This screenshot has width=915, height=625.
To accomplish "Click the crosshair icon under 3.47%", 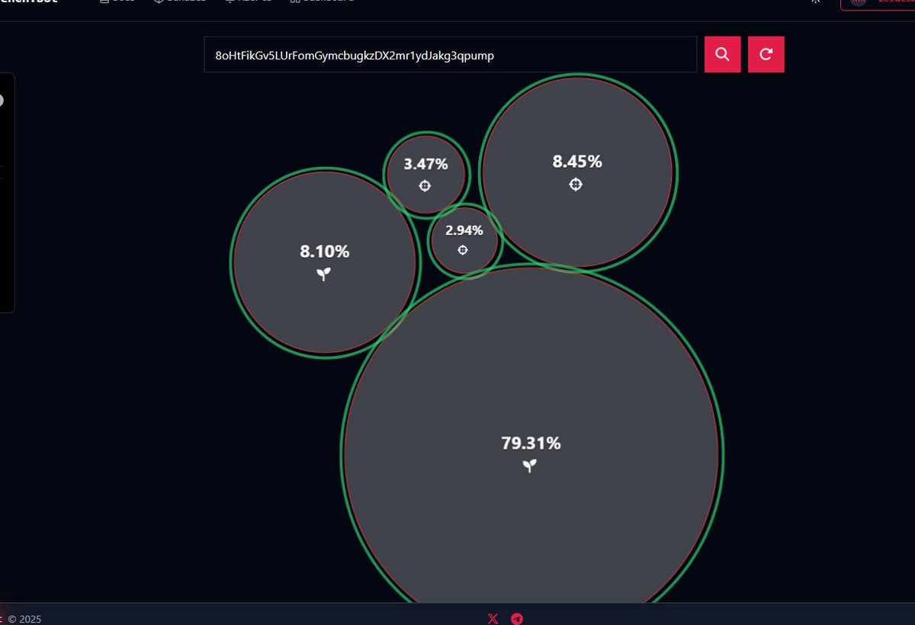I will [x=425, y=186].
